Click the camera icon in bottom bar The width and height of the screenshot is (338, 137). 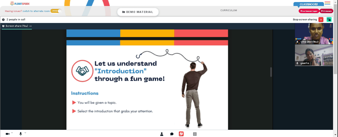click(7, 134)
